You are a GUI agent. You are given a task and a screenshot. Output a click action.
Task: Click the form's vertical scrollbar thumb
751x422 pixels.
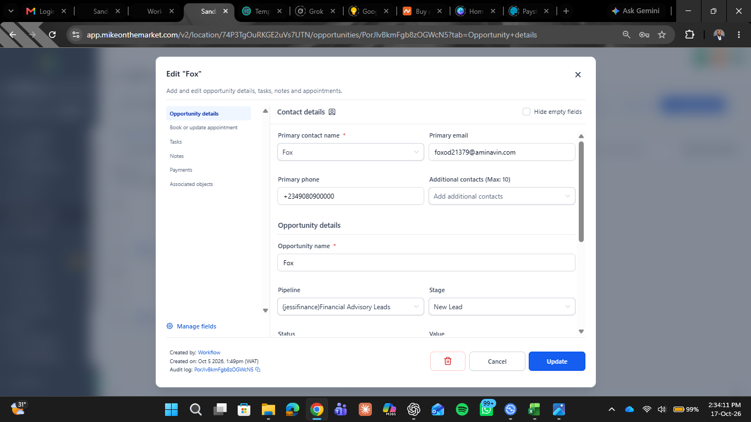pyautogui.click(x=581, y=191)
